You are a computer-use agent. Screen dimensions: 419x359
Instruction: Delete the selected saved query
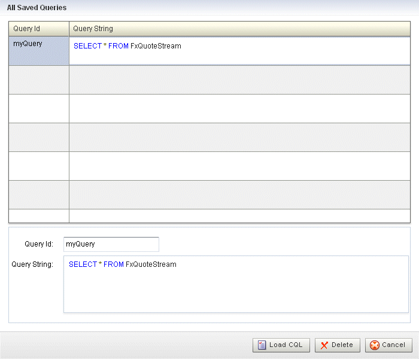[x=337, y=345]
